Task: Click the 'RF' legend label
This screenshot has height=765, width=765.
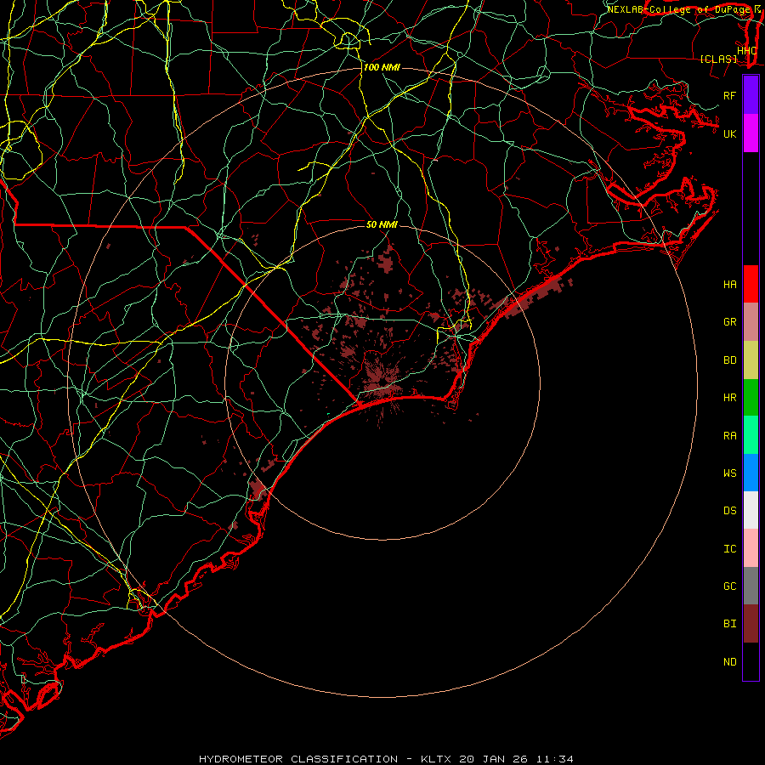Action: 729,95
